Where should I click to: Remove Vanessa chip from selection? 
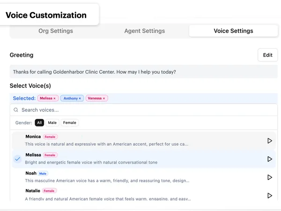tap(104, 98)
